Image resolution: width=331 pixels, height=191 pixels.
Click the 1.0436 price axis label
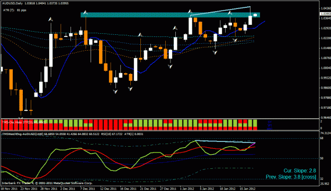pos(326,8)
